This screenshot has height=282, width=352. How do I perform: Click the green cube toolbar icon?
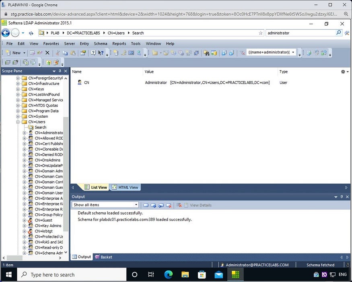309,53
